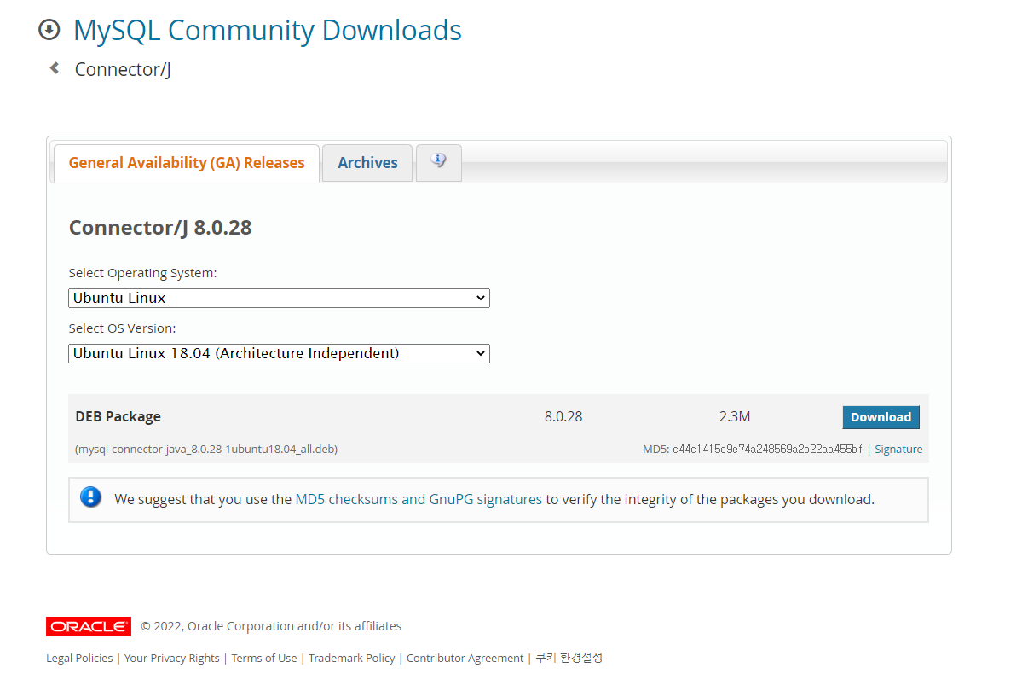Open Legal Policies footer link
Viewport: 1022px width, 697px height.
[x=79, y=658]
